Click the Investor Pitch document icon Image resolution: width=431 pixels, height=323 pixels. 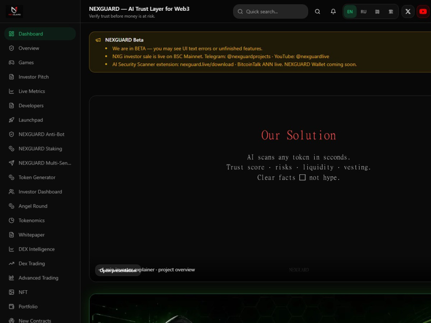point(11,77)
